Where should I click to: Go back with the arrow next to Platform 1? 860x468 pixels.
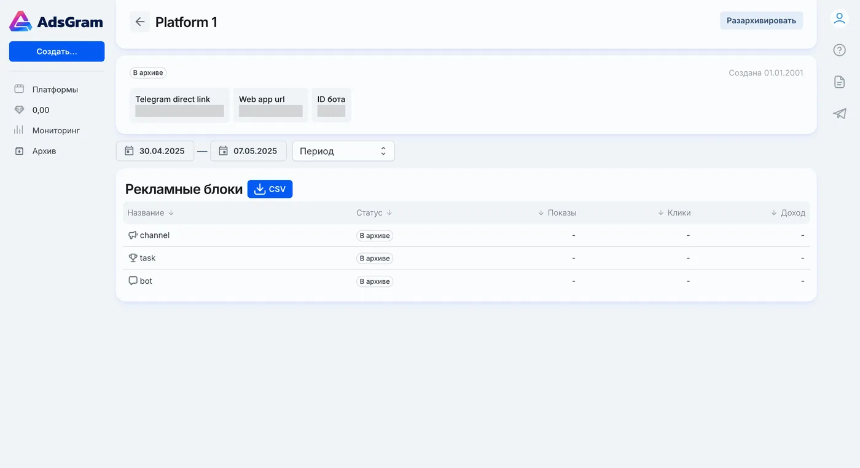[140, 22]
